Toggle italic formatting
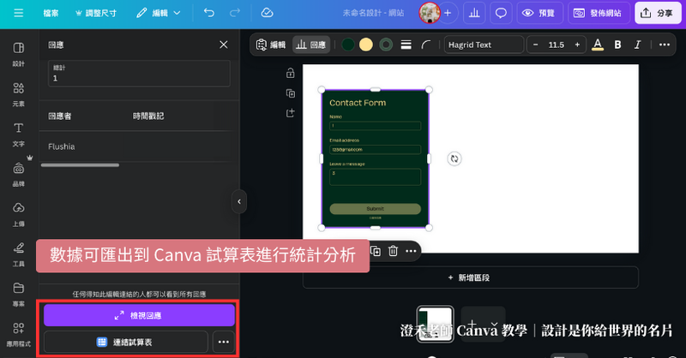 coord(637,45)
